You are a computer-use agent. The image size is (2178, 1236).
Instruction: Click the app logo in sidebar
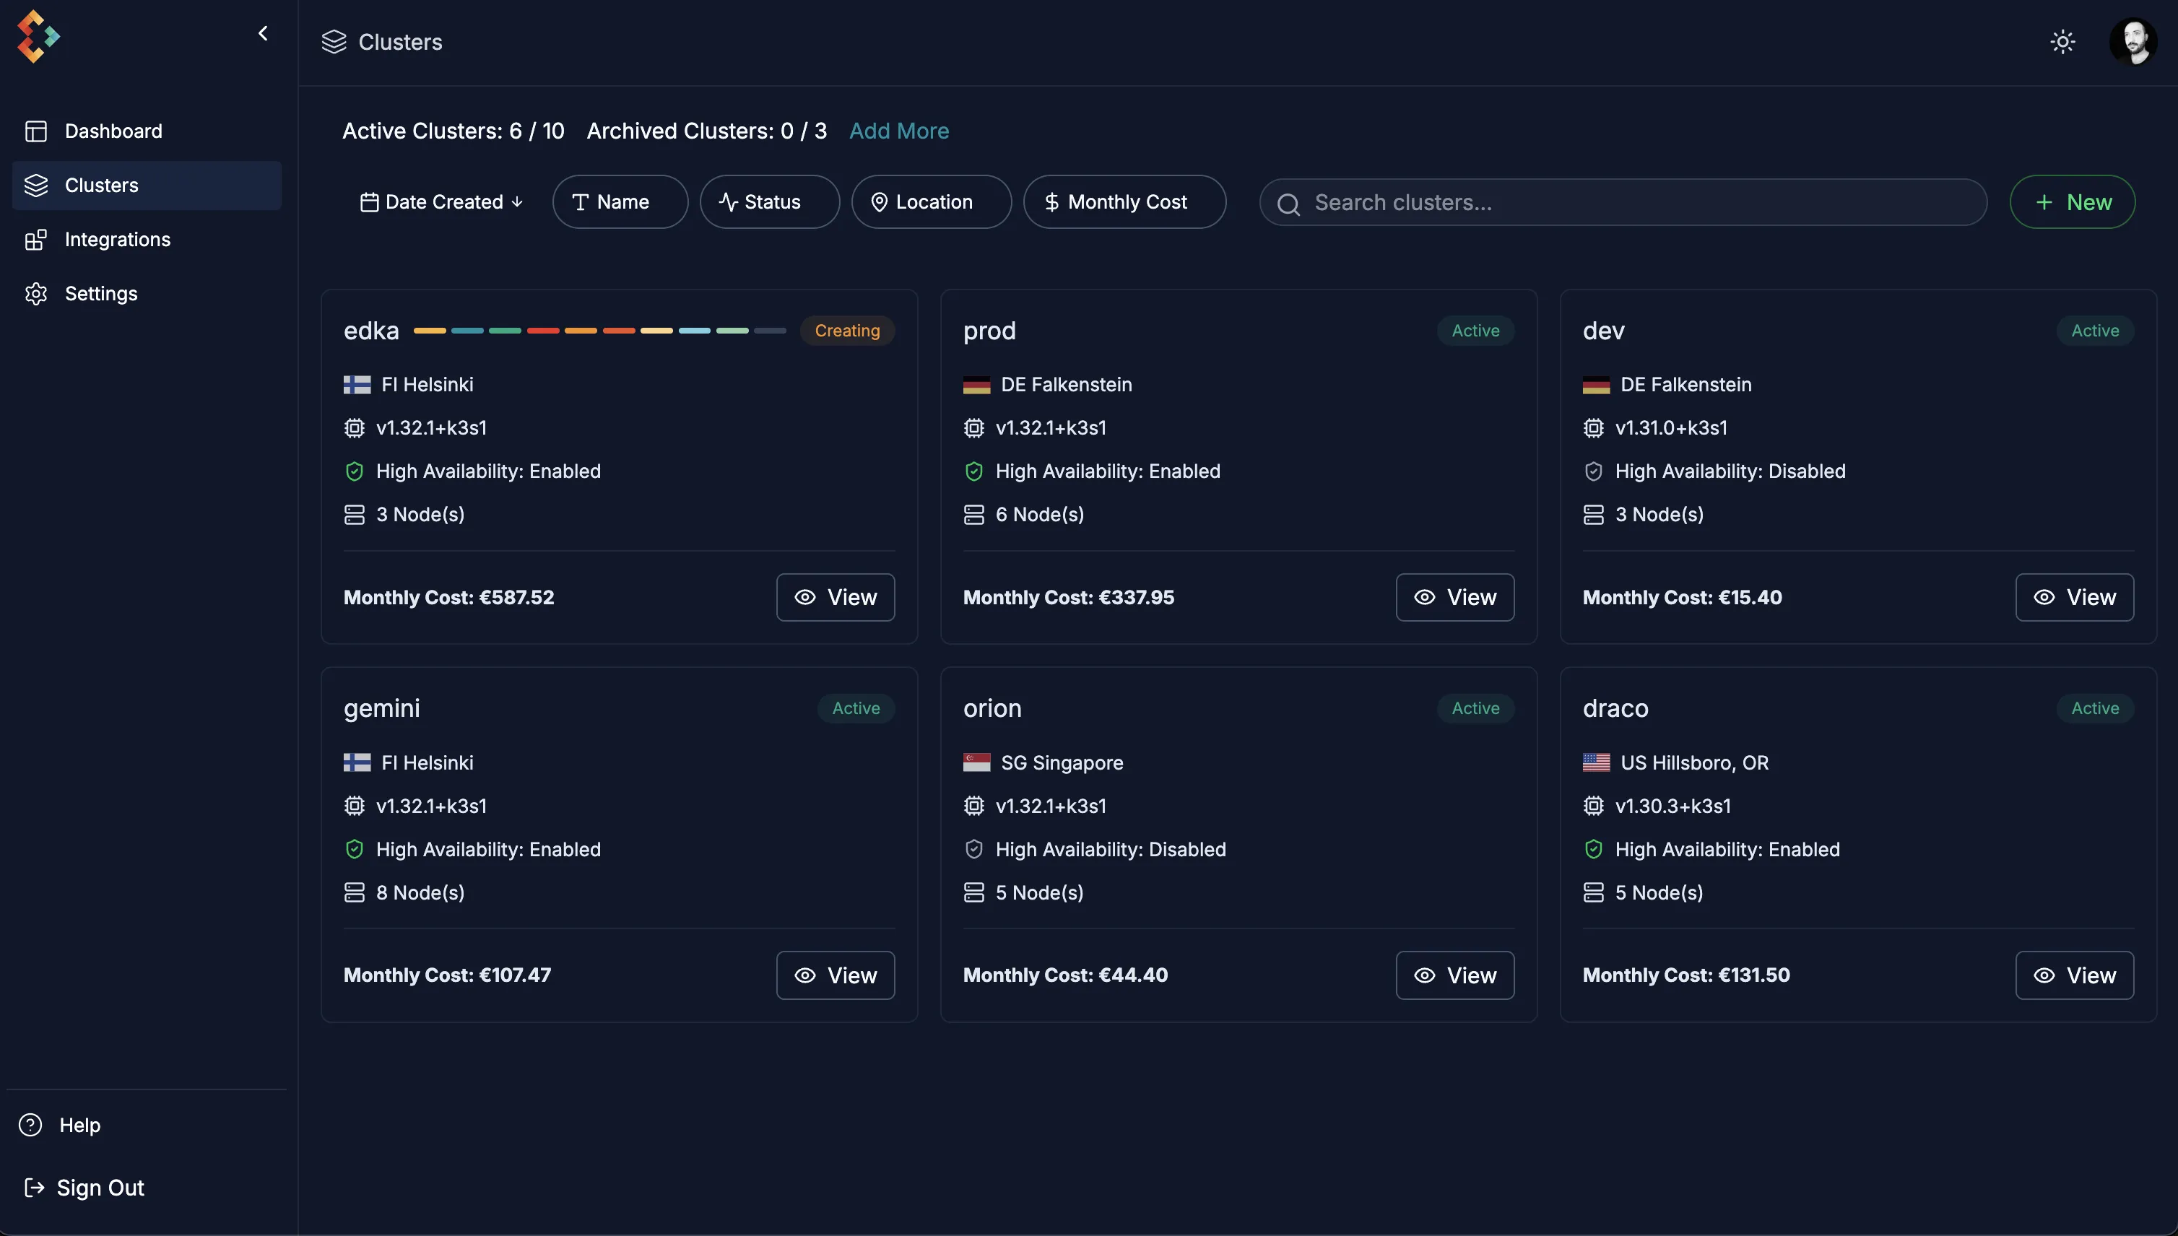point(38,37)
